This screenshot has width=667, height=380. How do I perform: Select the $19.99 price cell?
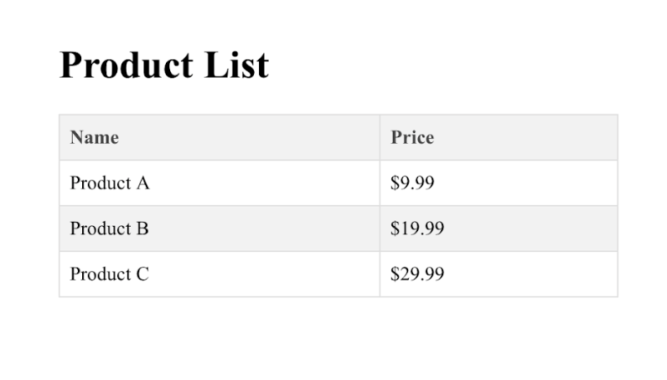[417, 229]
